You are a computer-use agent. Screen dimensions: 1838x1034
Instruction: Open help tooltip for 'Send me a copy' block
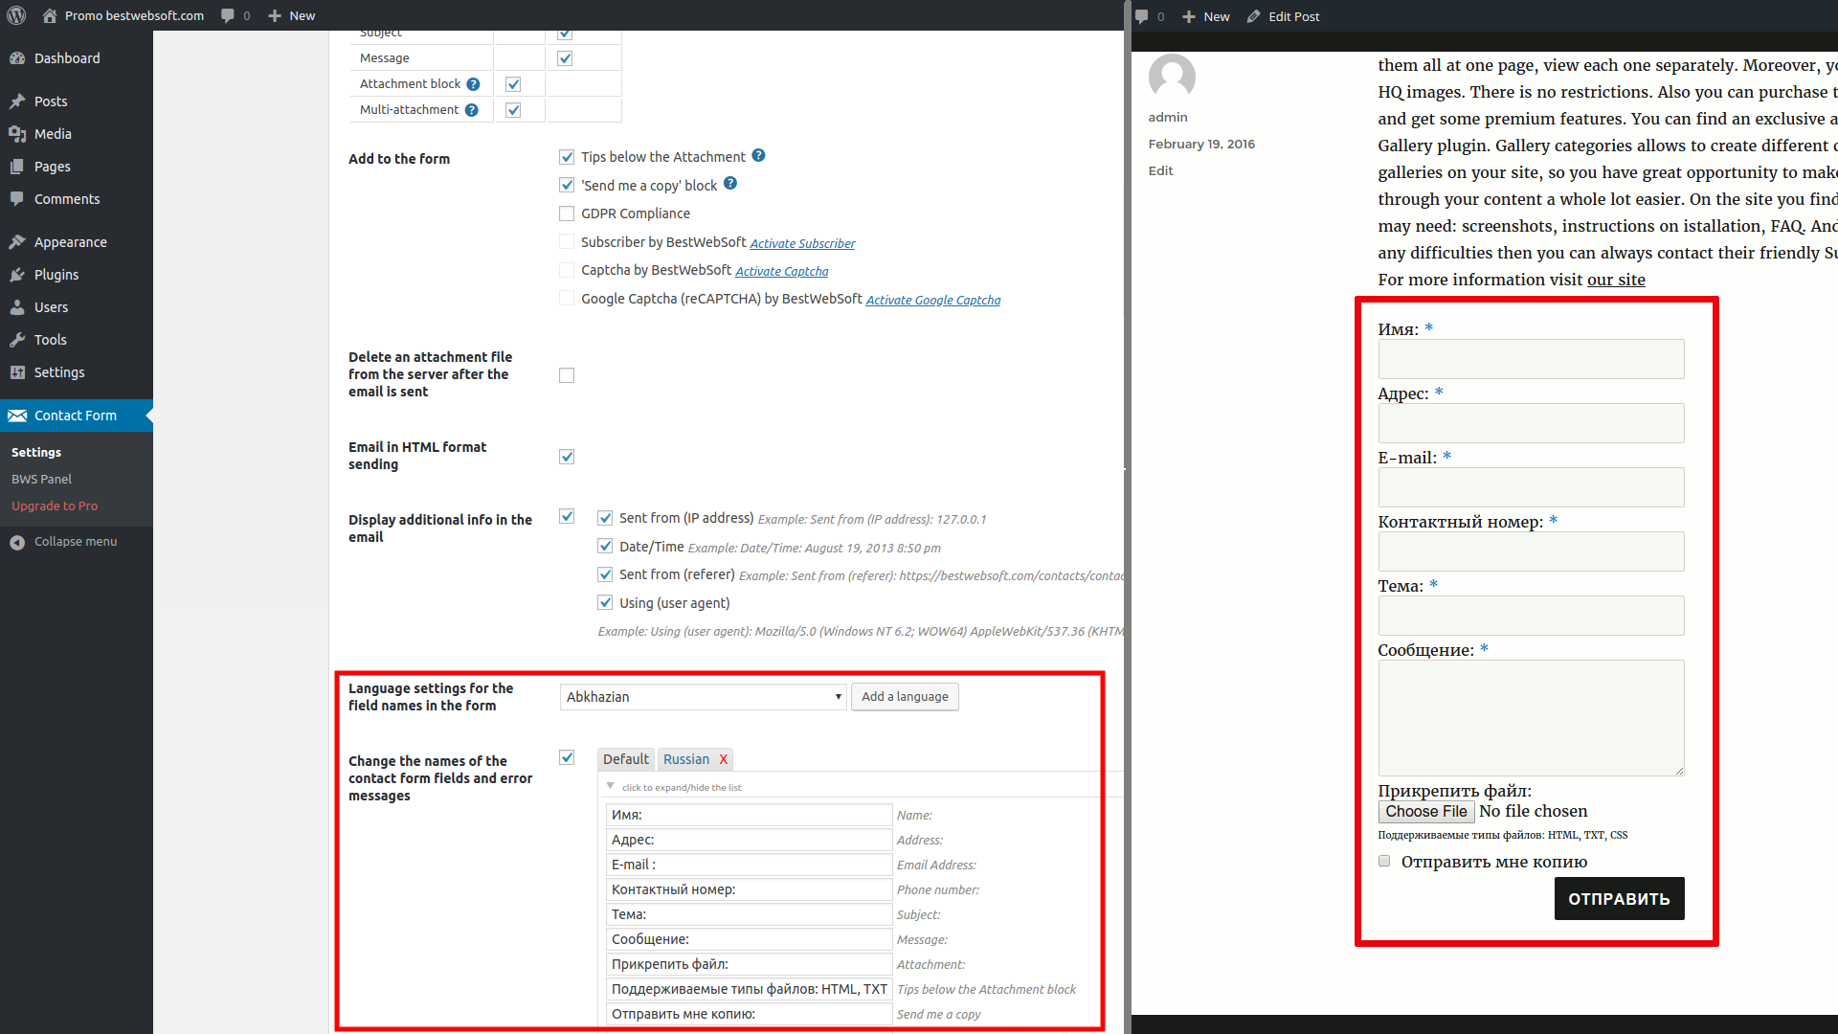click(730, 183)
